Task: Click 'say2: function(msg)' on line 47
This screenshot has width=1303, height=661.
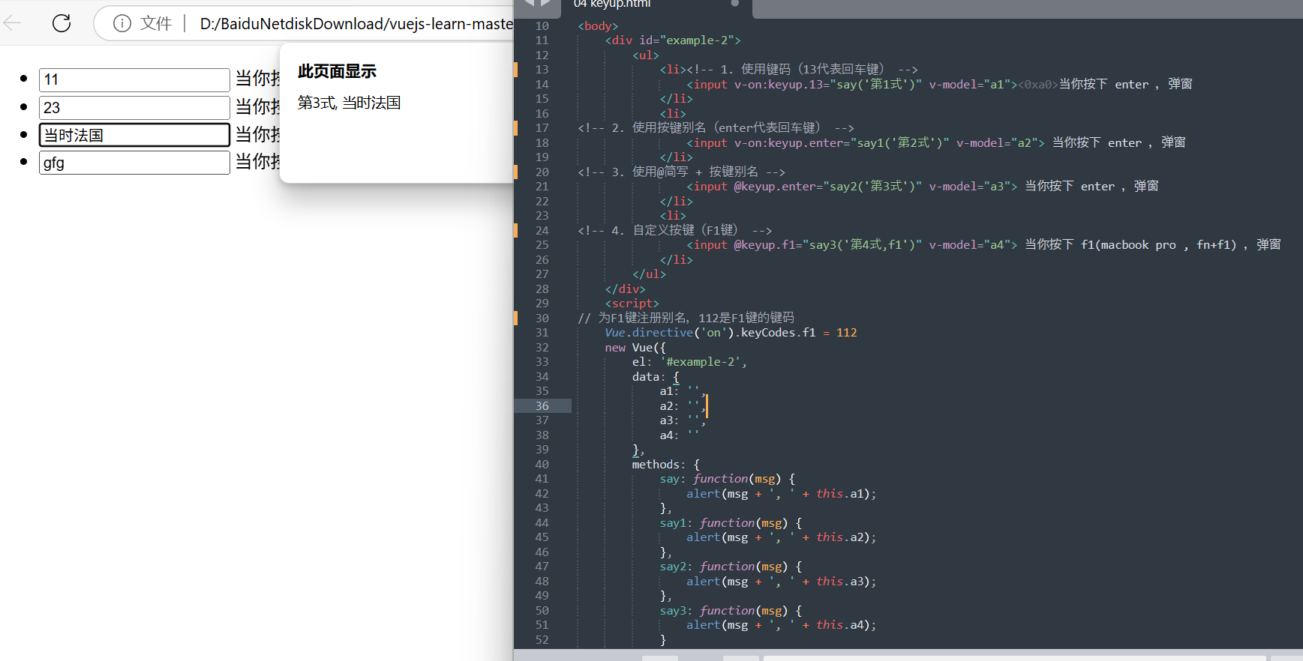Action: [x=724, y=567]
